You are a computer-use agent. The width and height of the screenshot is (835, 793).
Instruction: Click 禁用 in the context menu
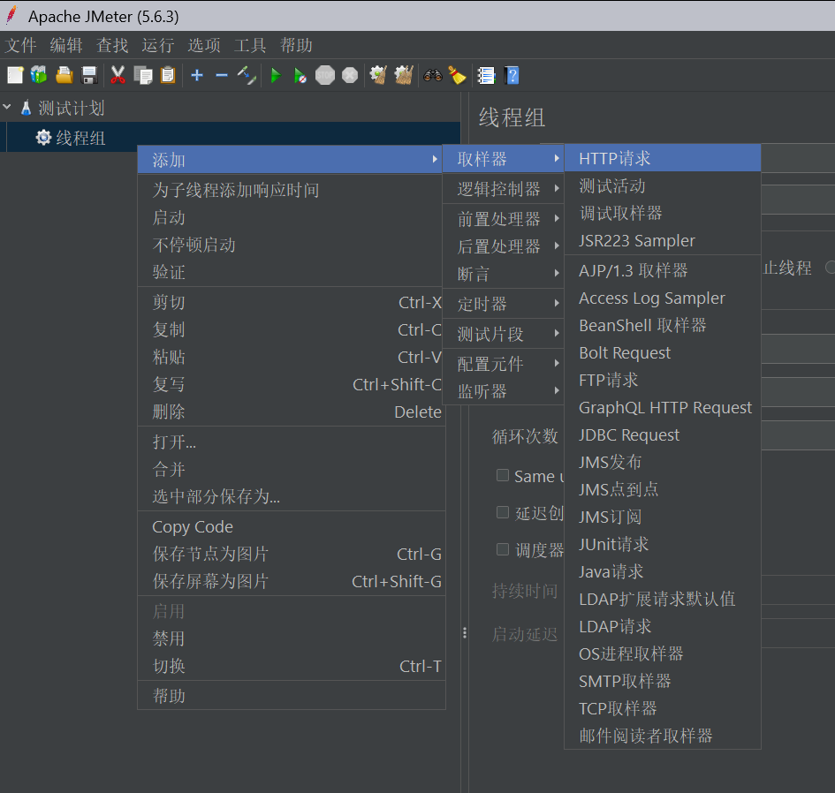pyautogui.click(x=169, y=638)
